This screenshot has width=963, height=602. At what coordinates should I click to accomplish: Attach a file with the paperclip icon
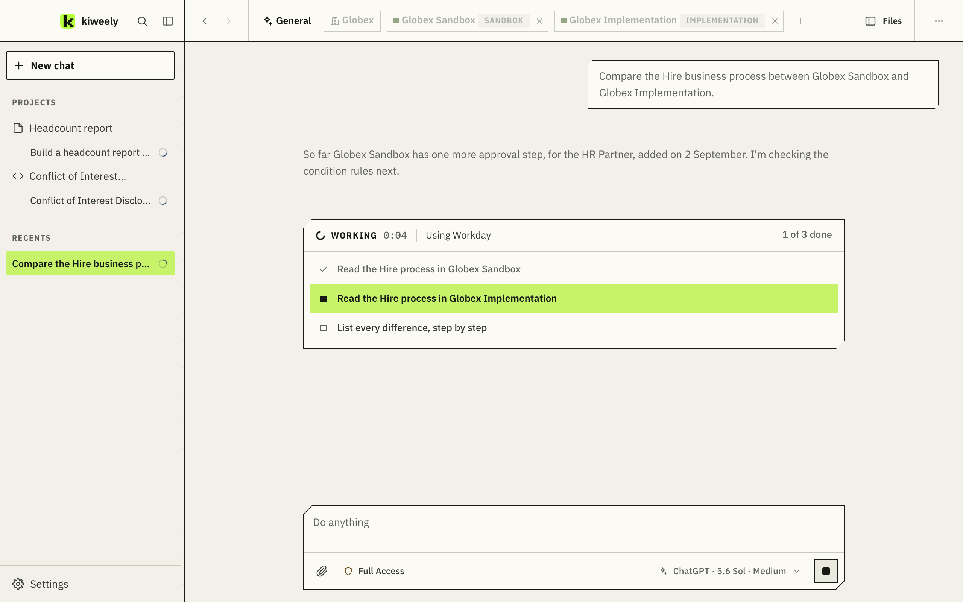[x=322, y=571]
